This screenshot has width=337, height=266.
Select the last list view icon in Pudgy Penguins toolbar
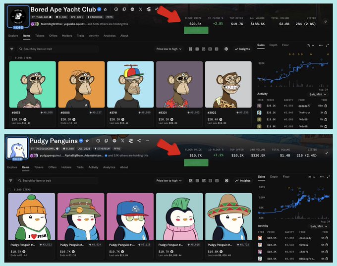(217, 181)
